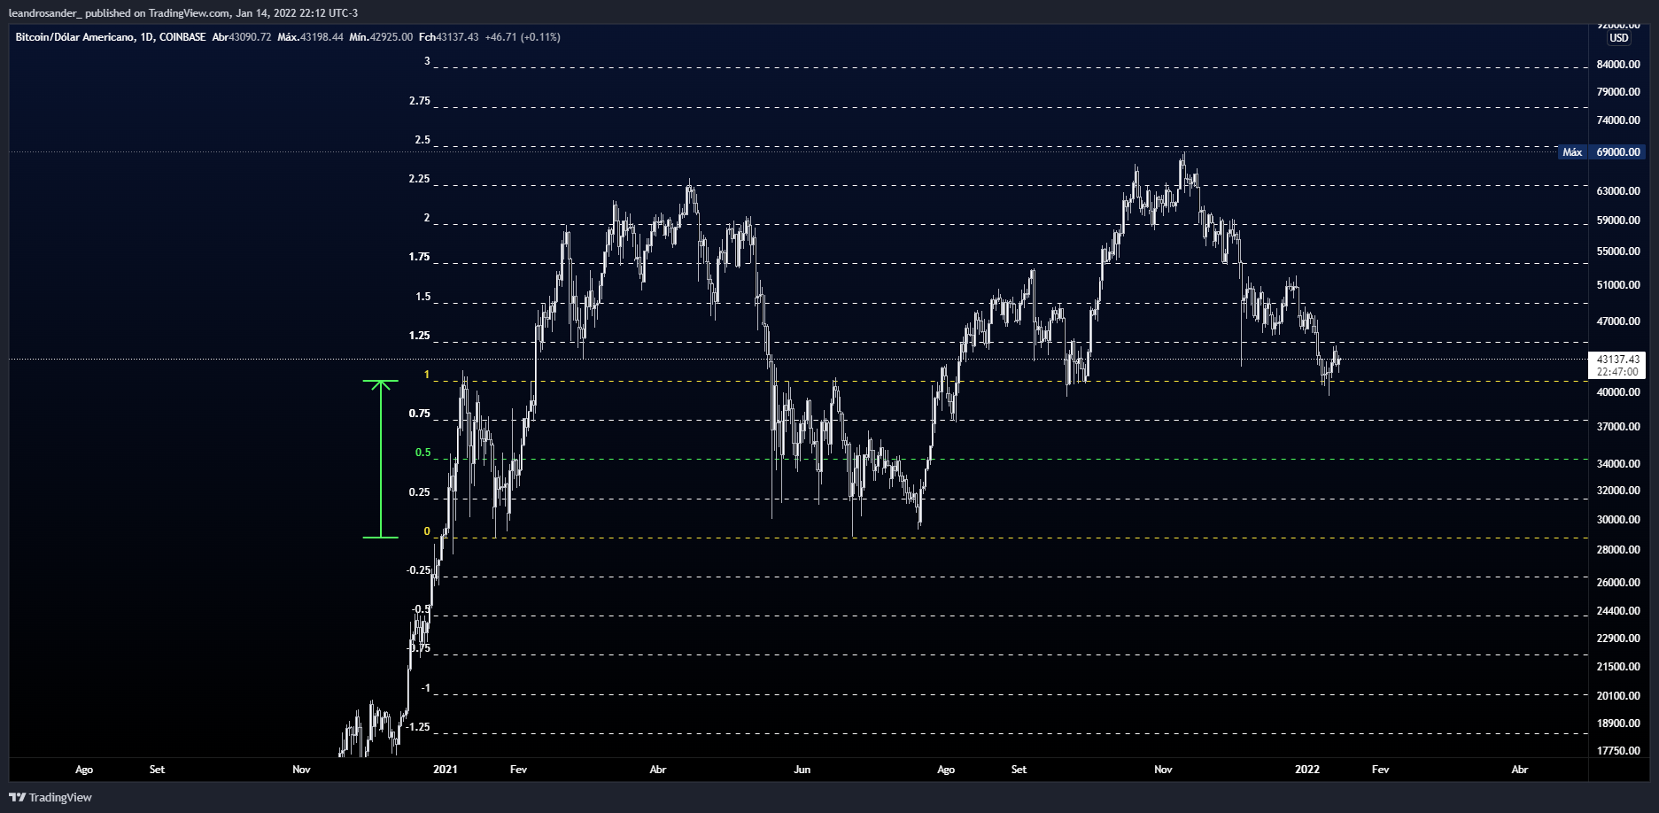This screenshot has width=1659, height=813.
Task: Click the 30000.00 price axis label
Action: point(1618,520)
